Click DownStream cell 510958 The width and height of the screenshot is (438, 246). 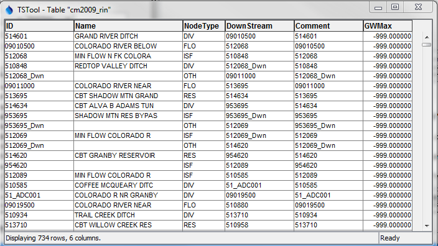259,225
